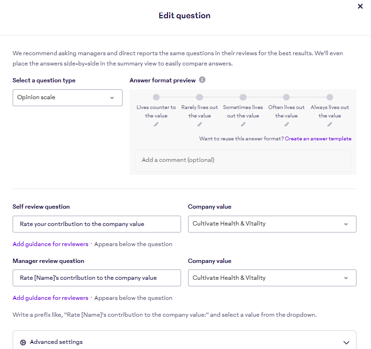The width and height of the screenshot is (371, 349).
Task: Click the Self review question text field
Action: click(96, 224)
